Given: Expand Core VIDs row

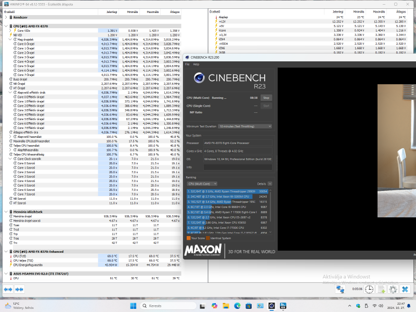Looking at the screenshot, I should coord(10,31).
